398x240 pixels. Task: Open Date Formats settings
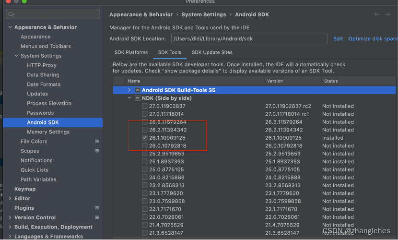[44, 84]
